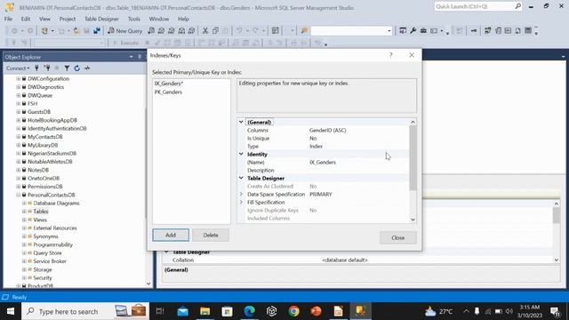Click the toolbox icon in the toolbar
The width and height of the screenshot is (569, 320).
[x=423, y=31]
